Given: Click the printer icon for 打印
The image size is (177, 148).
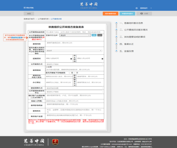Looking at the screenshot, I should click(x=142, y=14).
